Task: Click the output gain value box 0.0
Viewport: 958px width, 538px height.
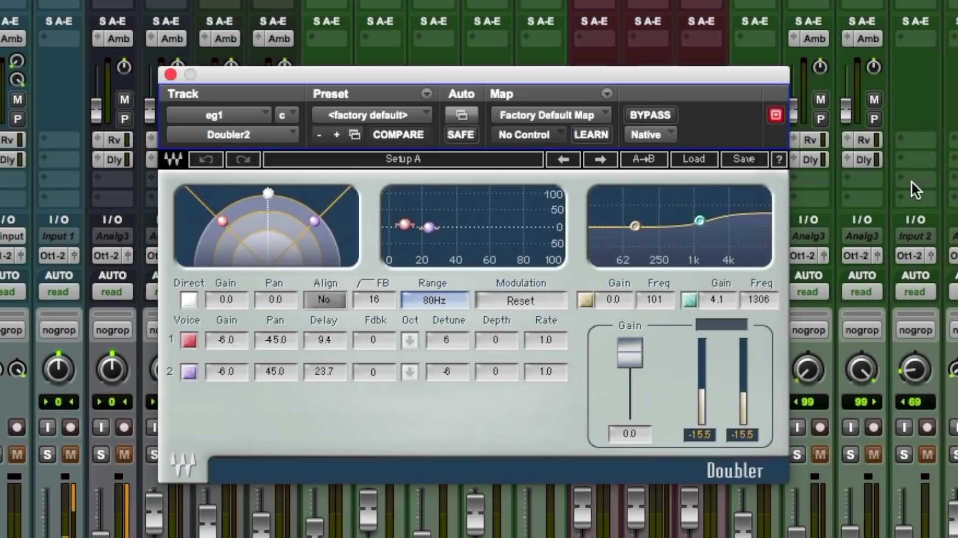Action: tap(629, 434)
